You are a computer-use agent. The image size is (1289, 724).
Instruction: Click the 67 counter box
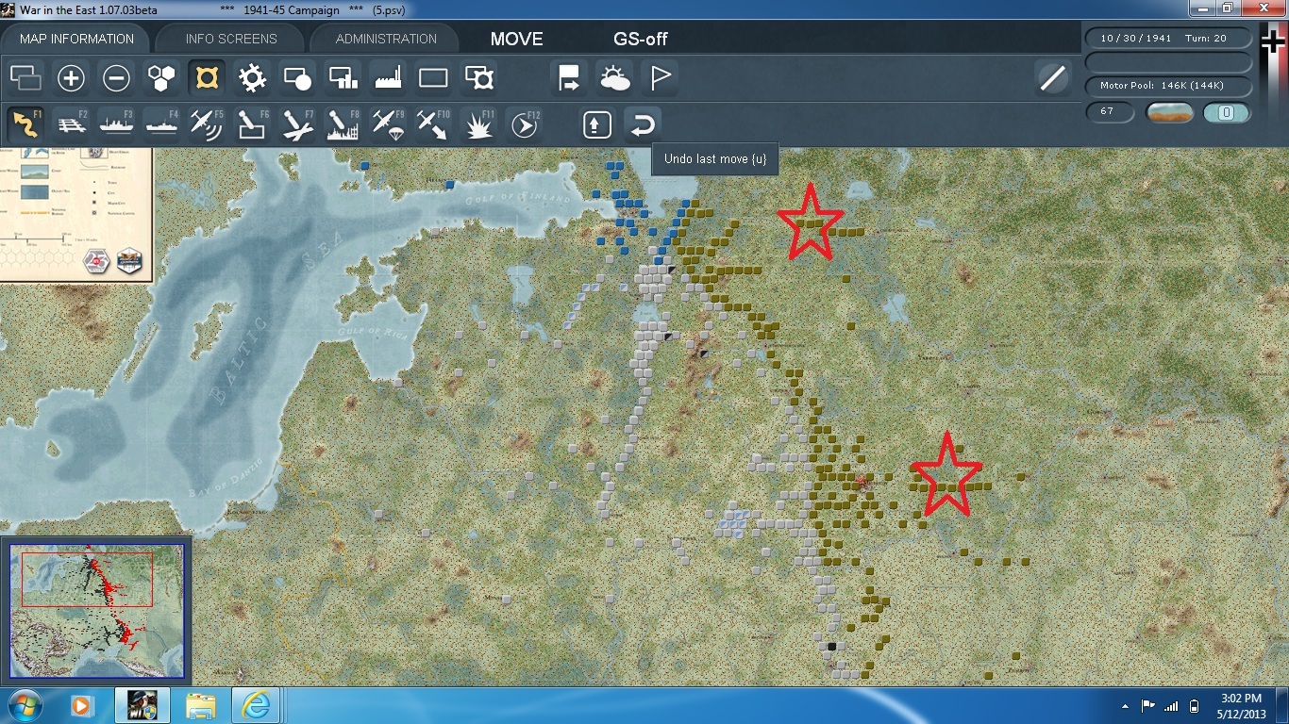tap(1110, 112)
